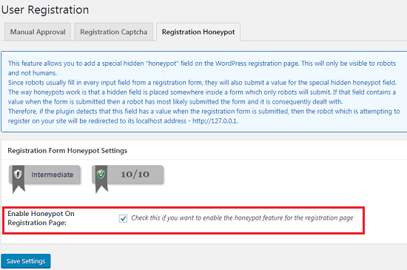407x270 pixels.
Task: Click the quoted "honeypot" word in the info box
Action: pos(162,64)
